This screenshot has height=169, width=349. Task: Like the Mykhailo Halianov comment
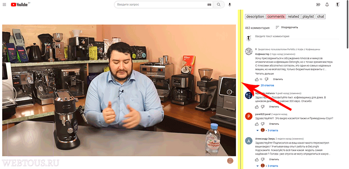point(257,107)
